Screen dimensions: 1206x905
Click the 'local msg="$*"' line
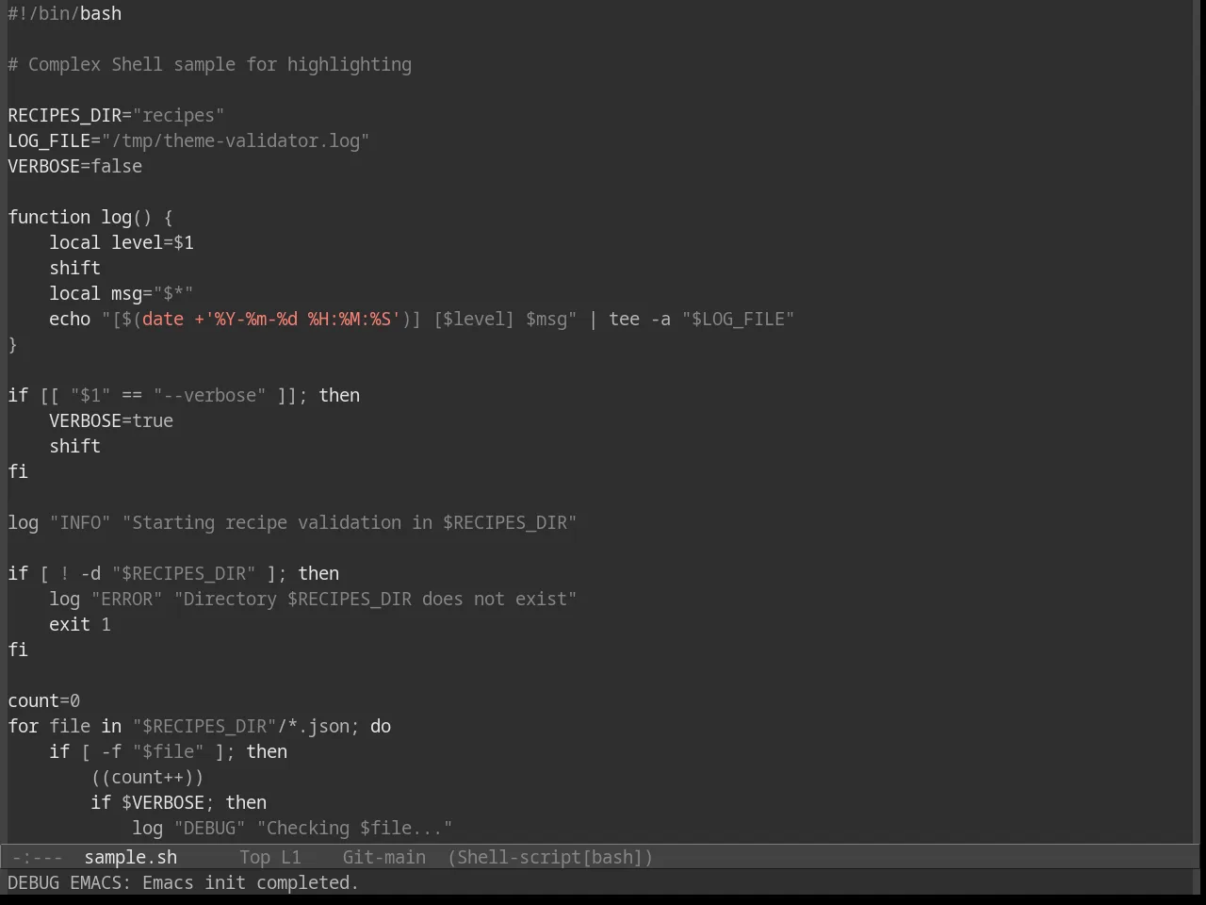tap(122, 294)
